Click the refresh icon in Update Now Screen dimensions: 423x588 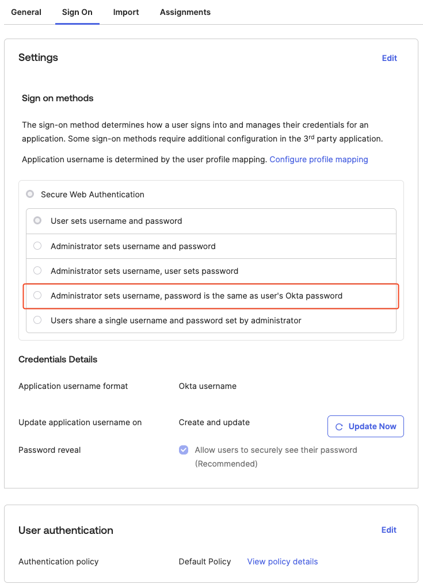click(x=339, y=427)
